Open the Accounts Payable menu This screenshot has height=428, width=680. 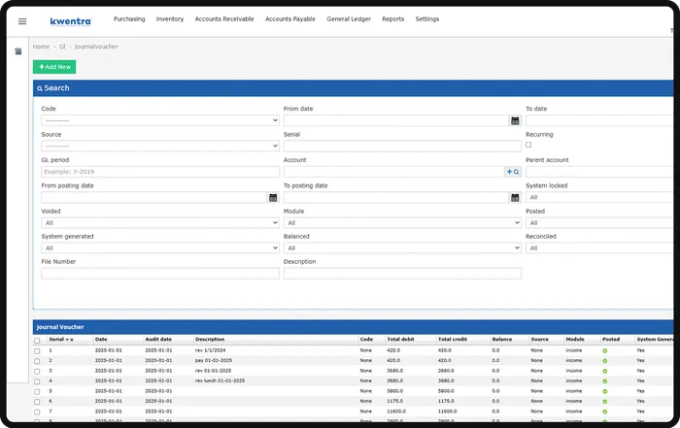pyautogui.click(x=290, y=19)
